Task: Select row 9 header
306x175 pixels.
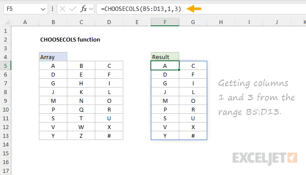Action: click(x=5, y=101)
